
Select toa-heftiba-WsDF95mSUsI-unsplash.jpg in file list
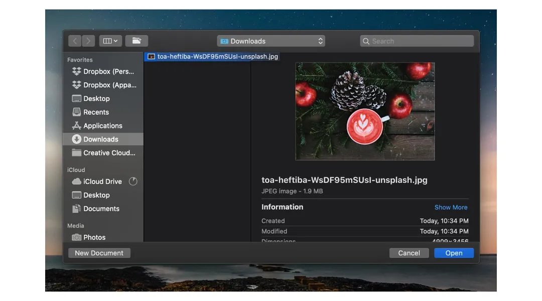coord(211,57)
